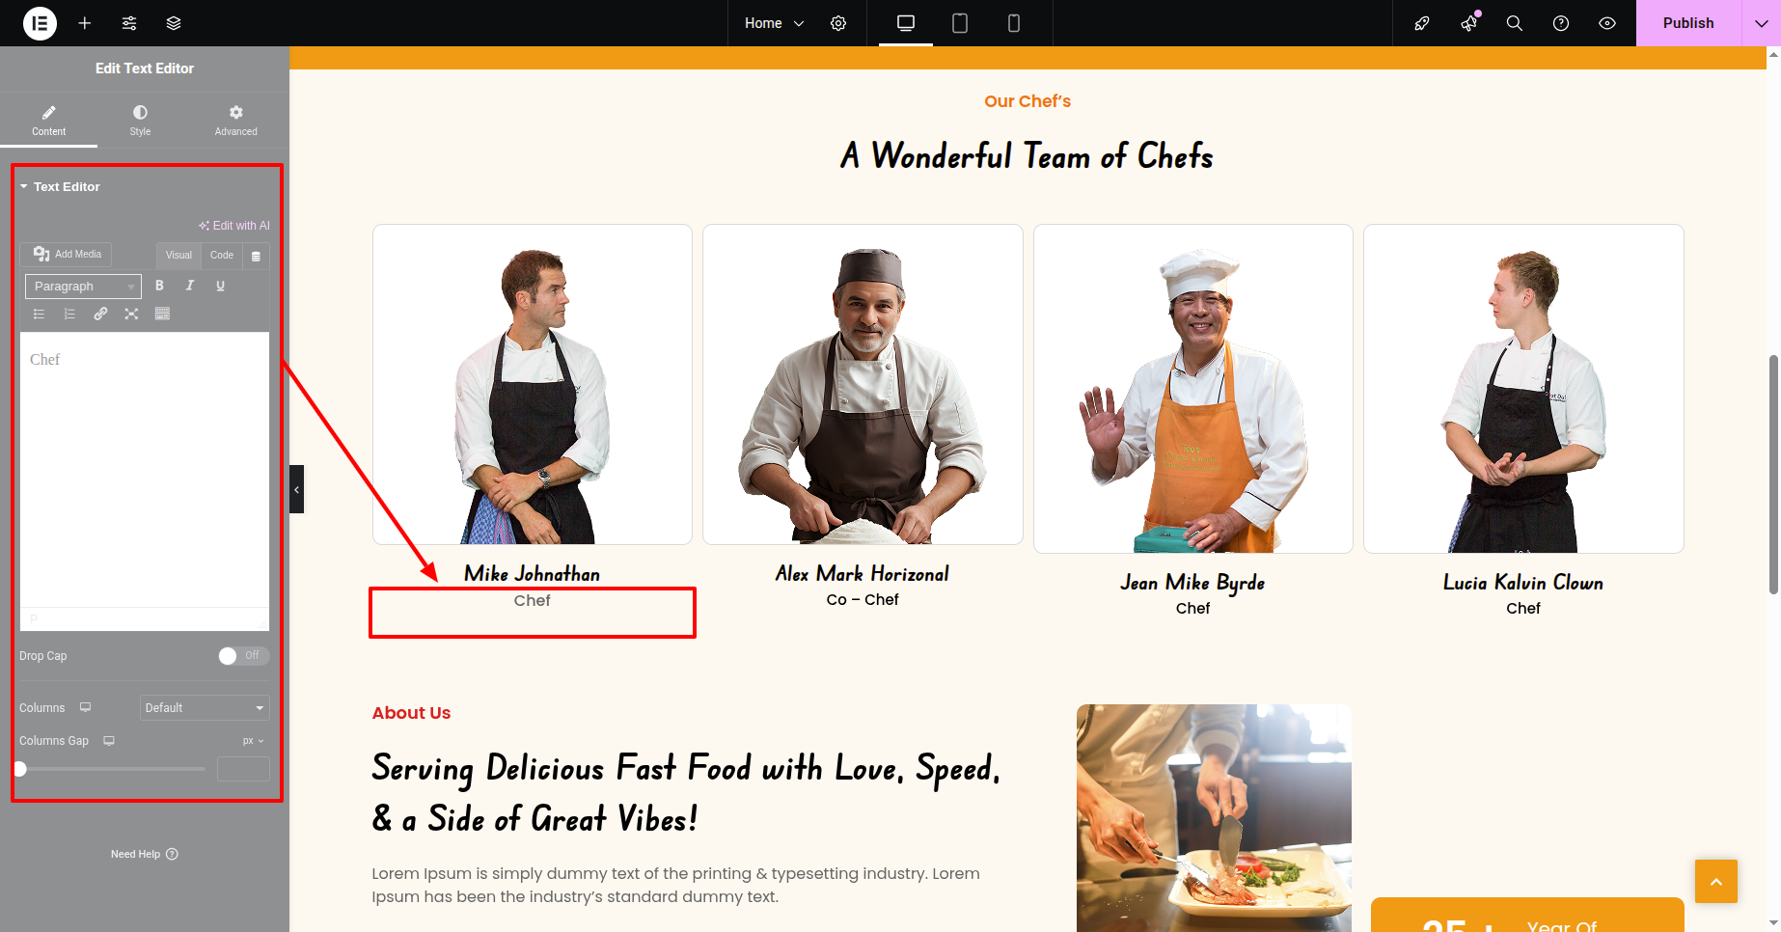Click the scroll-to-top orange button
This screenshot has width=1781, height=932.
(1715, 882)
